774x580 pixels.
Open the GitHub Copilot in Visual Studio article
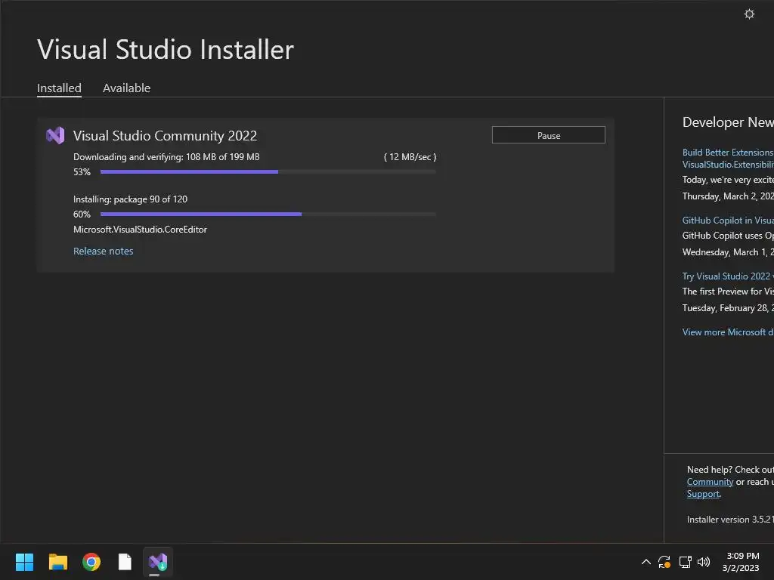728,221
